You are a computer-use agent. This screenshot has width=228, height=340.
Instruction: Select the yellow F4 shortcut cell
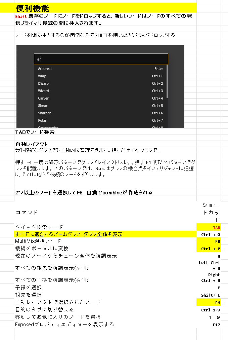pos(209,302)
